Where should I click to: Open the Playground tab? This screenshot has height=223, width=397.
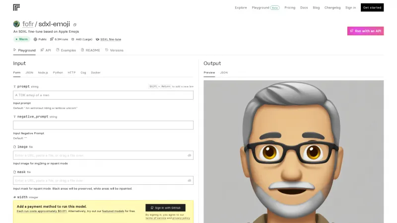24,51
